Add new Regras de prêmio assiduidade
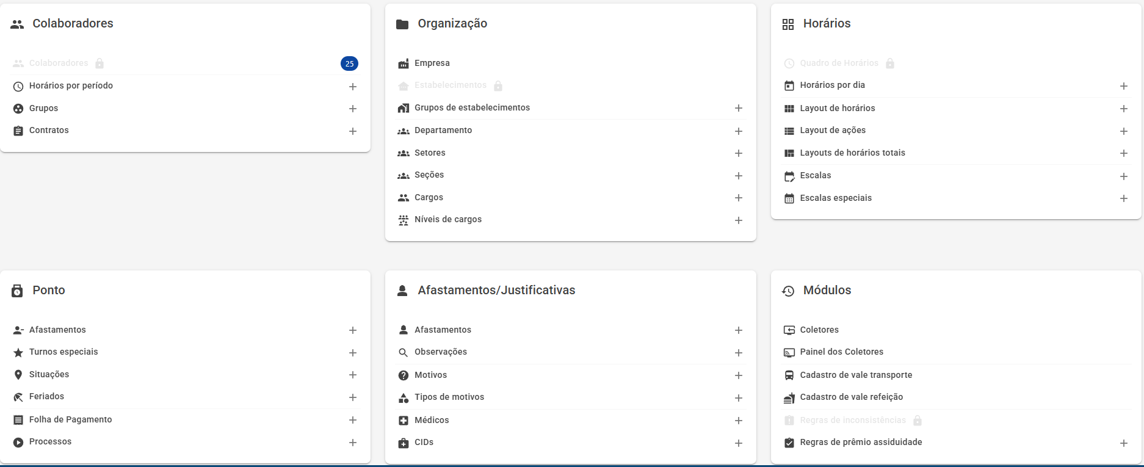1144x467 pixels. click(1124, 443)
